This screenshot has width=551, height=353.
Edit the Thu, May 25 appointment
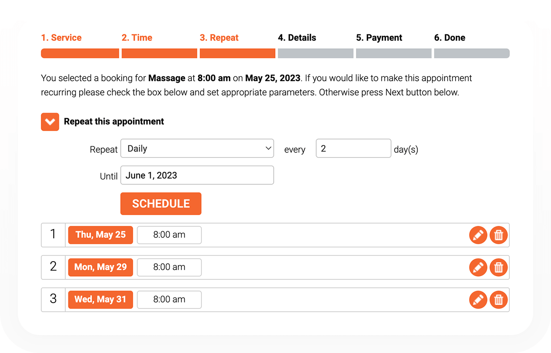coord(478,235)
